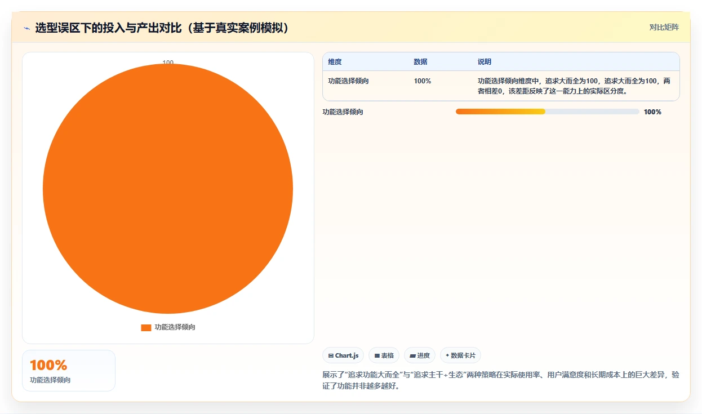Click the icon inside the 进度 tag
Image resolution: width=702 pixels, height=414 pixels.
412,356
